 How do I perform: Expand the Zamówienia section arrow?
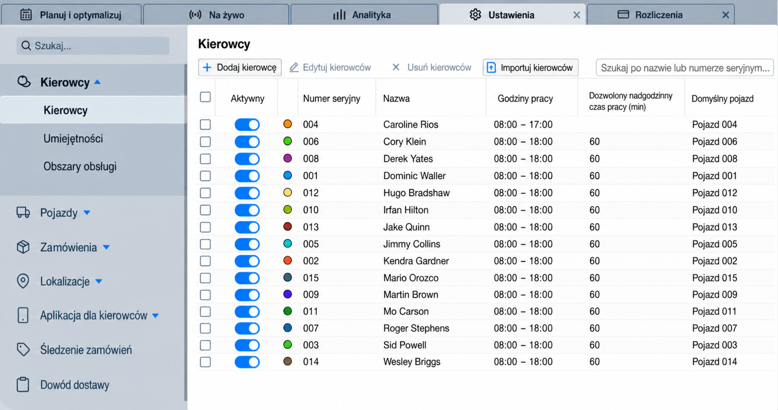(x=106, y=247)
